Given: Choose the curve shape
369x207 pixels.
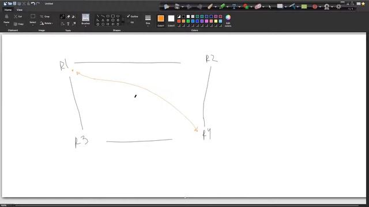Looking at the screenshot, I should point(103,16).
